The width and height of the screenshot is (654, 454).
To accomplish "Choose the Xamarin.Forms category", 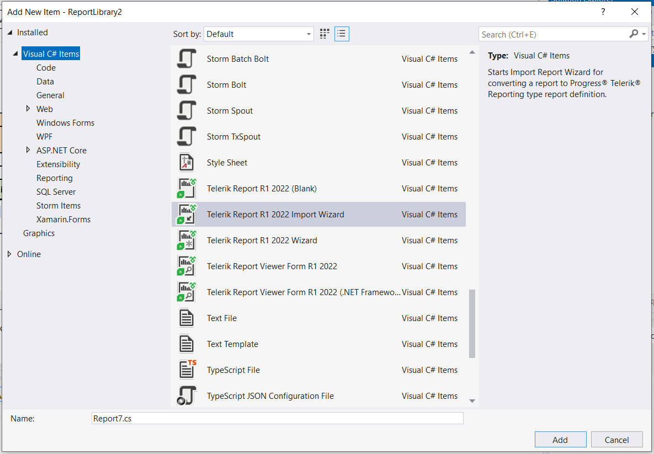I will click(x=63, y=220).
